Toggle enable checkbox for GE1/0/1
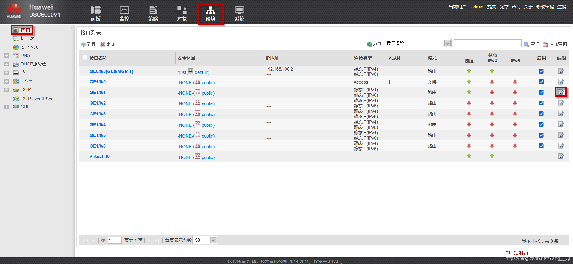Screen dimensions: 573x264 pos(541,93)
